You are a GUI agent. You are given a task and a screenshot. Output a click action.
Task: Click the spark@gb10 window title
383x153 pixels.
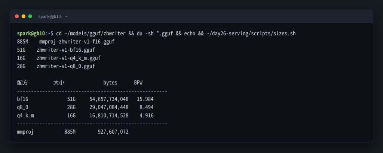click(53, 16)
